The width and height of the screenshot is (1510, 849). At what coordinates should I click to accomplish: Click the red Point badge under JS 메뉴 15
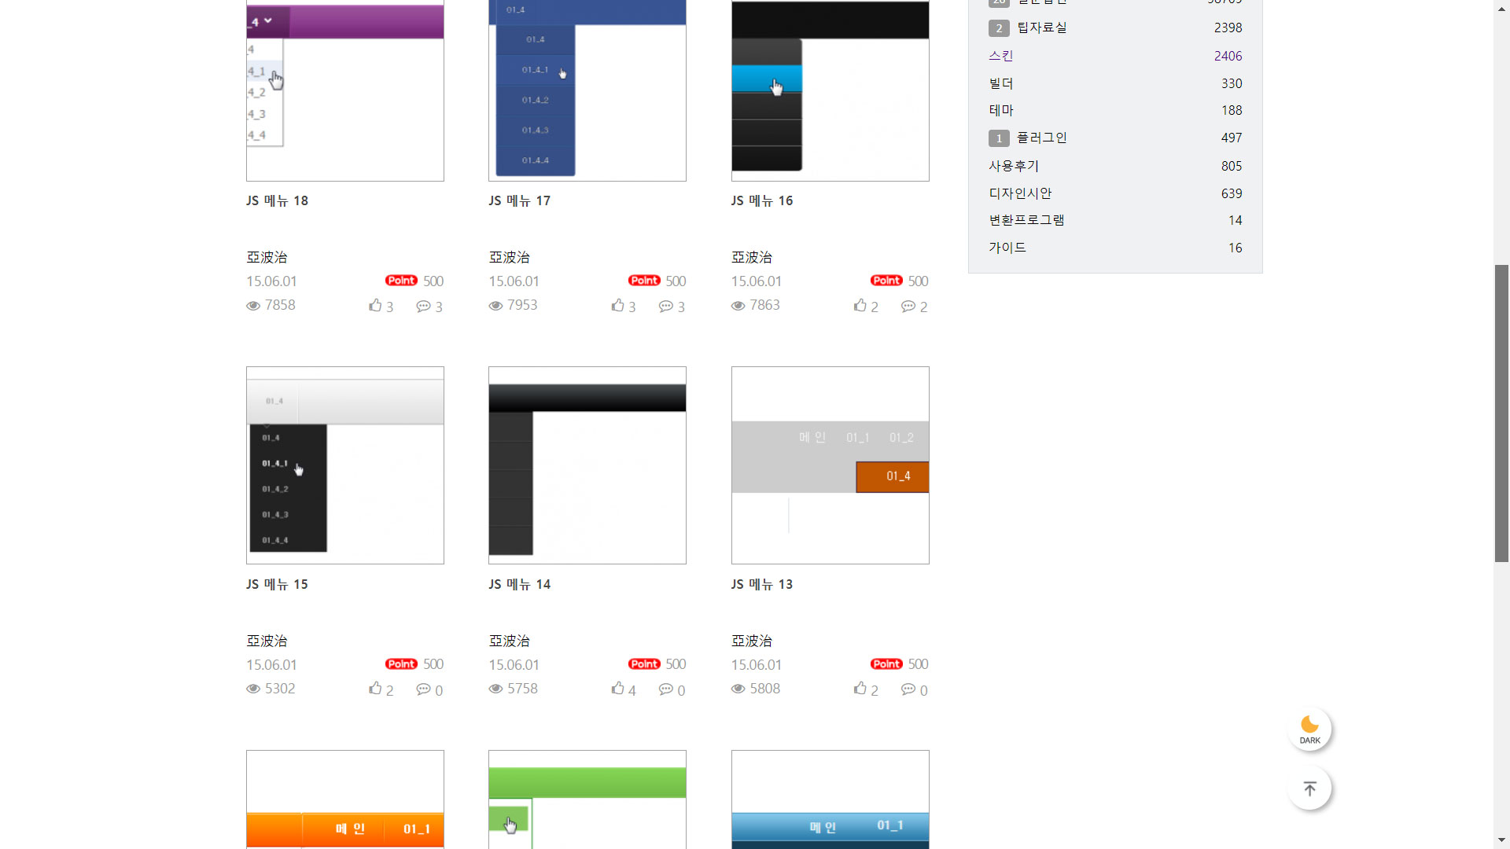[x=401, y=664]
